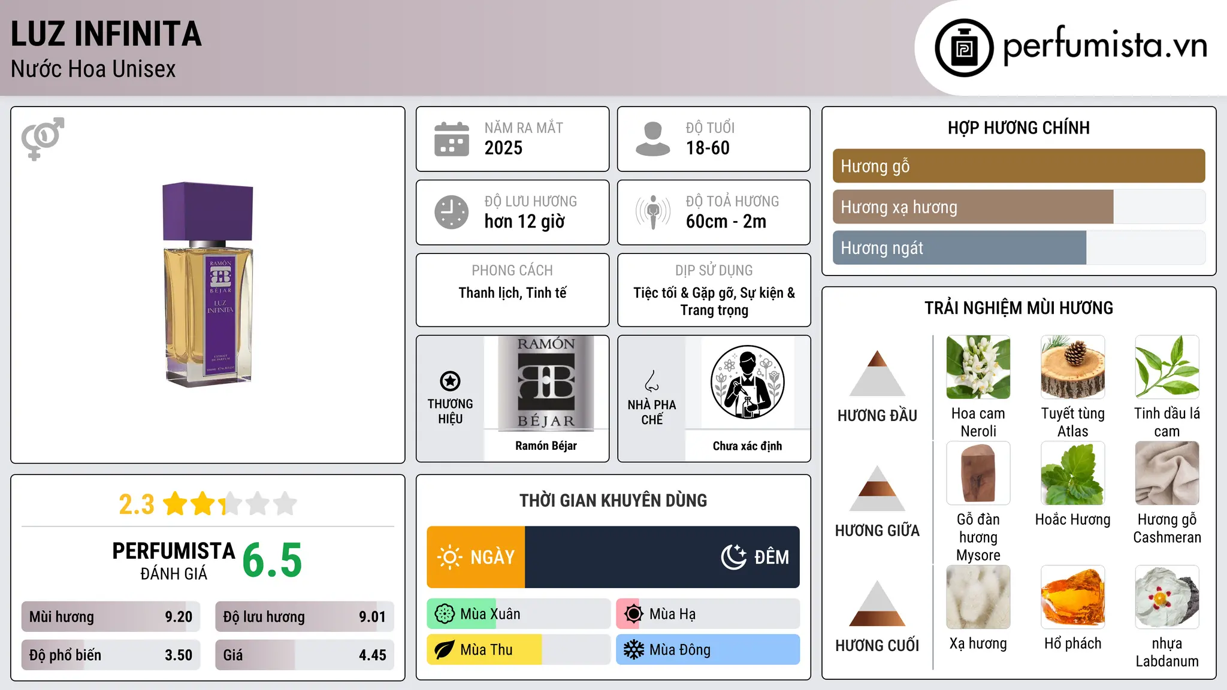
Task: Click the LUZ INFINITA title
Action: [x=106, y=34]
